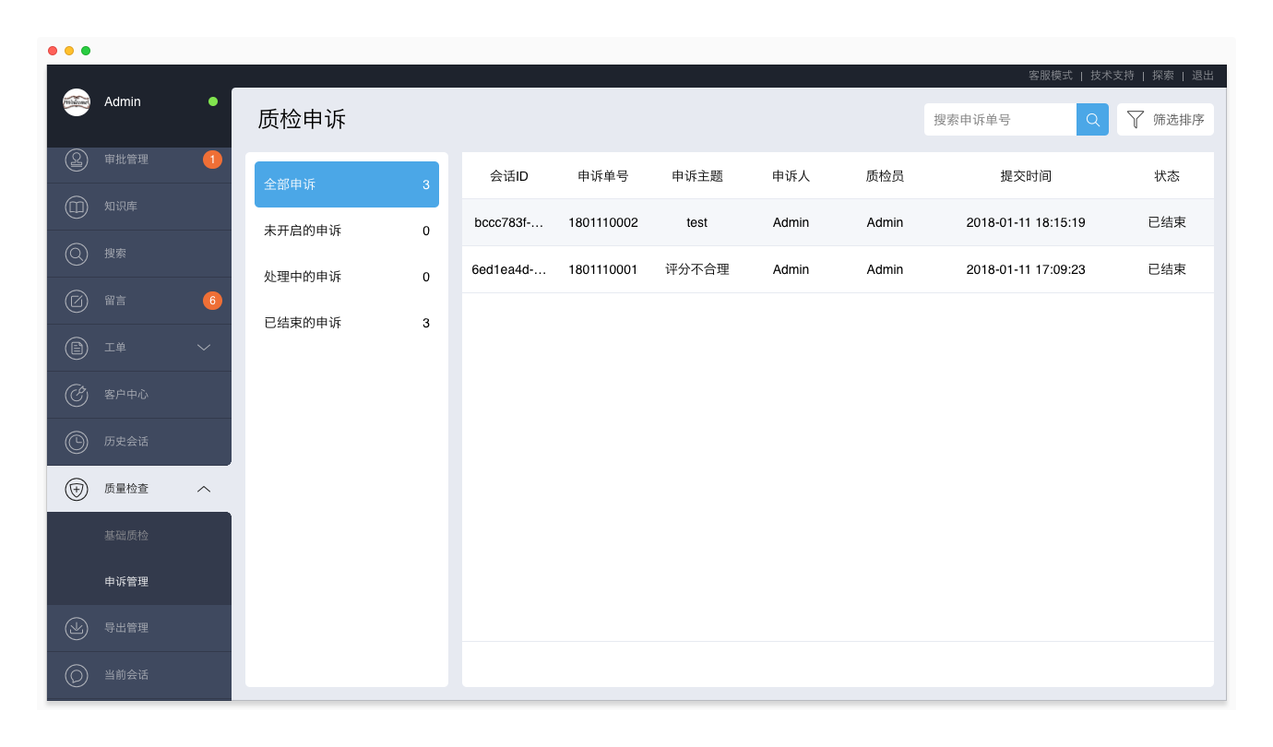
Task: Click the 搜索 magnifier sidebar icon
Action: (x=77, y=254)
